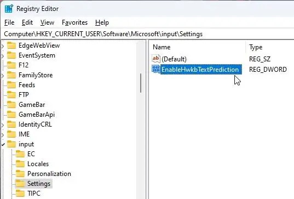Click the Registry Editor app icon
The image size is (294, 199).
(9, 9)
